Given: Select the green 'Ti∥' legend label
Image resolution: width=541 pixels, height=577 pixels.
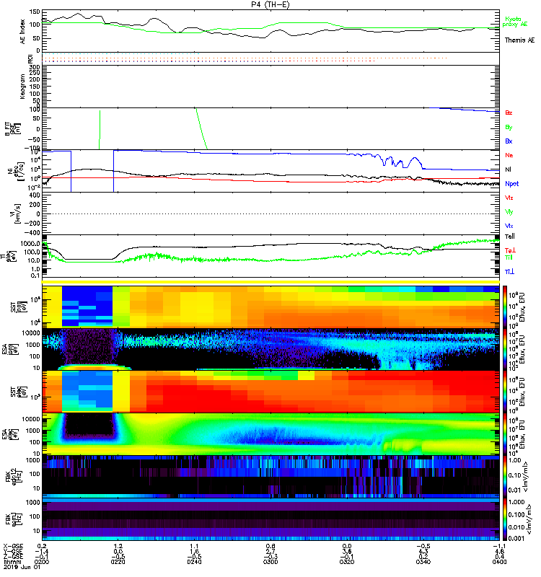Looking at the screenshot, I should tap(509, 257).
